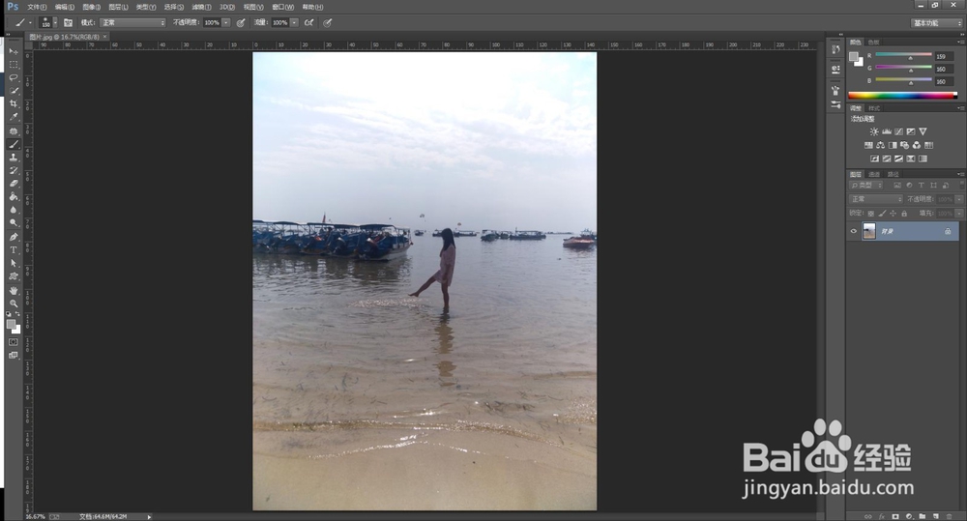Select the Hand tool
Viewport: 967px width, 521px height.
14,290
